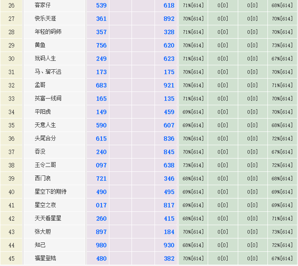The height and width of the screenshot is (266, 298).
Task: Open the 黄鱼 entry in row 29
Action: 40,45
